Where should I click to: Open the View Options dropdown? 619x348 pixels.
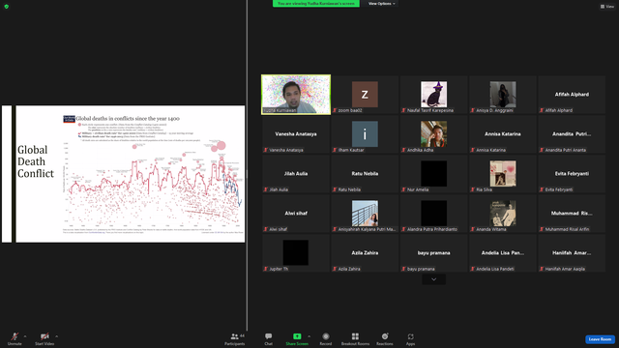click(x=381, y=4)
